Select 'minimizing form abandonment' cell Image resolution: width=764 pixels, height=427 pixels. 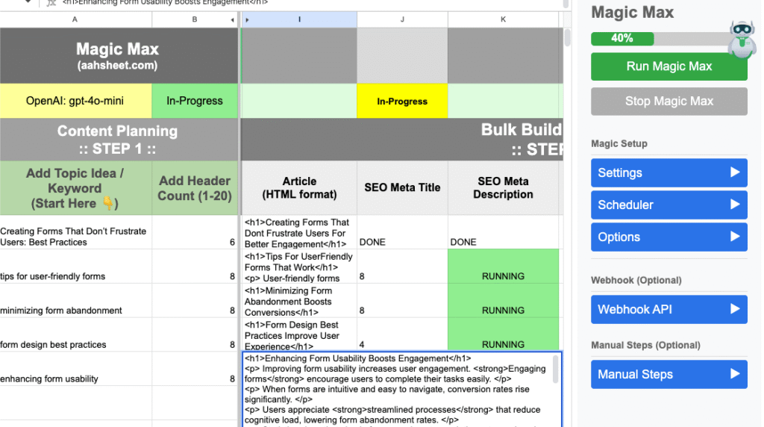[75, 301]
